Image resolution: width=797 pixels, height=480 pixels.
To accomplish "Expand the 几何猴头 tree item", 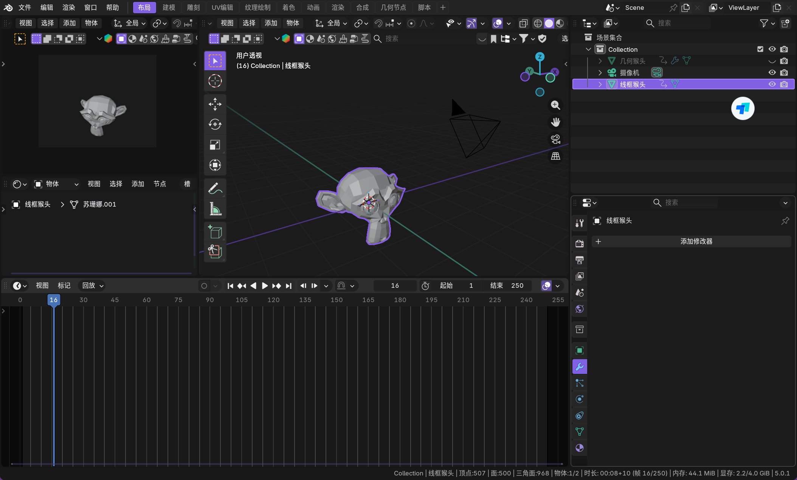I will click(x=600, y=61).
